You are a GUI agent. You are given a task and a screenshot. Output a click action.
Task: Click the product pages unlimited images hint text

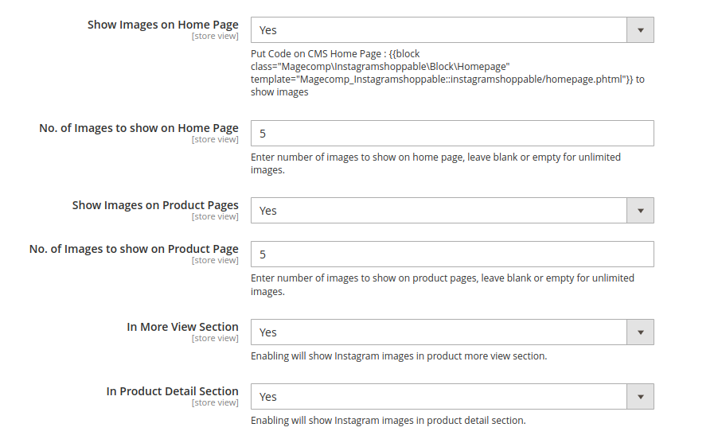[x=443, y=285]
